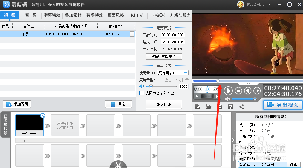
Task: Open the 画面风格 tab
Action: pos(116,15)
